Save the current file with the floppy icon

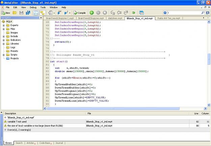pyautogui.click(x=21, y=13)
